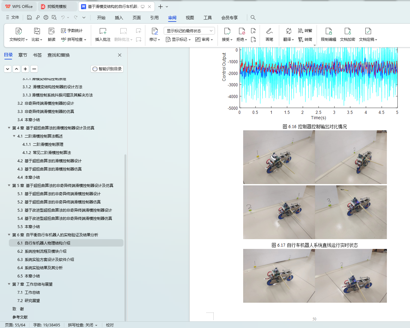
Task: Open a new tab with plus button
Action: click(161, 6)
